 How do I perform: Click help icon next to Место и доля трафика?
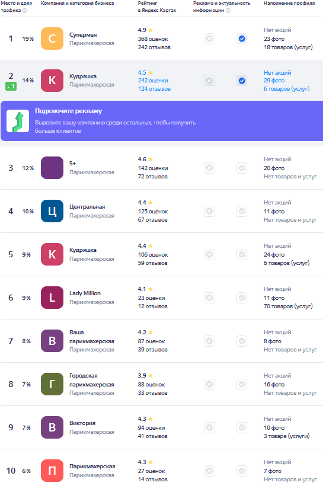(x=25, y=11)
